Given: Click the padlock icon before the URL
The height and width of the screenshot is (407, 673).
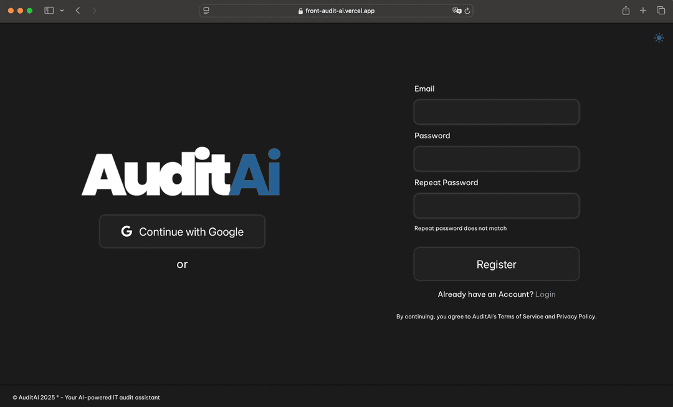Looking at the screenshot, I should [x=300, y=11].
